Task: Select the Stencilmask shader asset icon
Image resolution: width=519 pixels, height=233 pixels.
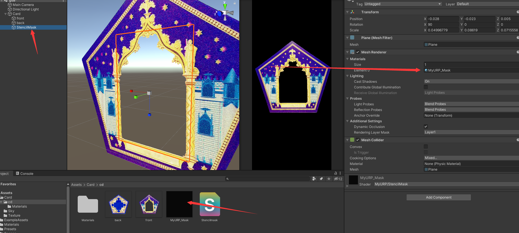Action: (x=210, y=204)
